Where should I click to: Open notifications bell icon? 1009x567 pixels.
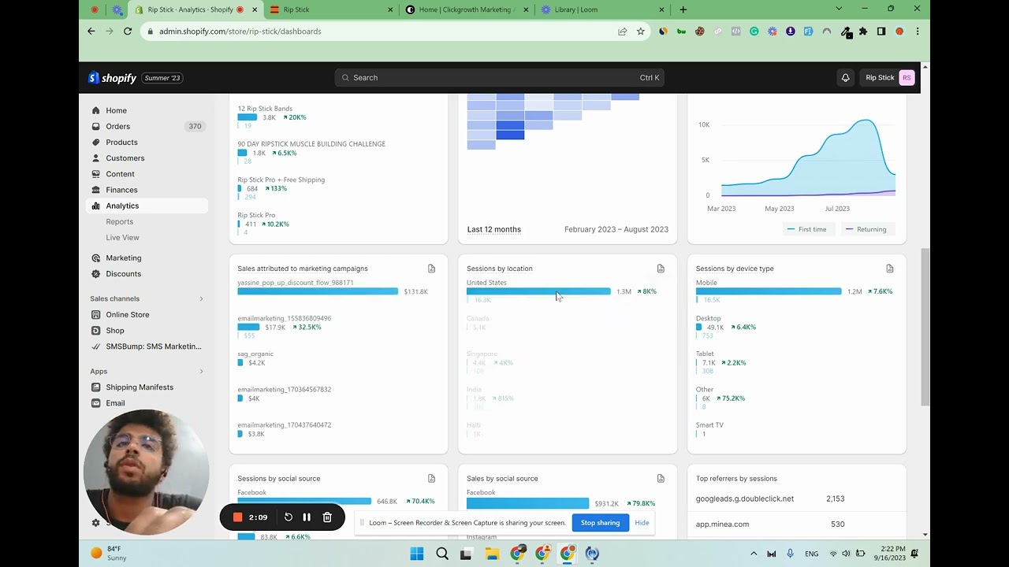coord(845,78)
